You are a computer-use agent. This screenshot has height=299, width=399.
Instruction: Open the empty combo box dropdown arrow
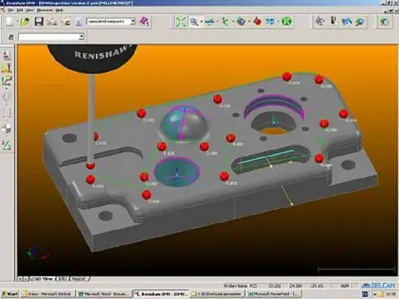coord(81,37)
